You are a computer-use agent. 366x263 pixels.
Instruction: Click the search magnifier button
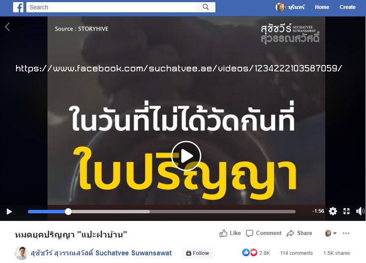[x=206, y=7]
